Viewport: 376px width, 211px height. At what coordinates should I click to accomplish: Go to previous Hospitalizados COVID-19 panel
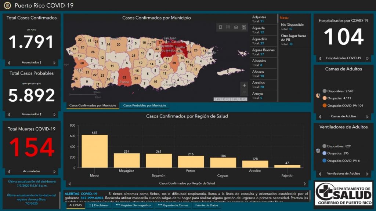319,58
